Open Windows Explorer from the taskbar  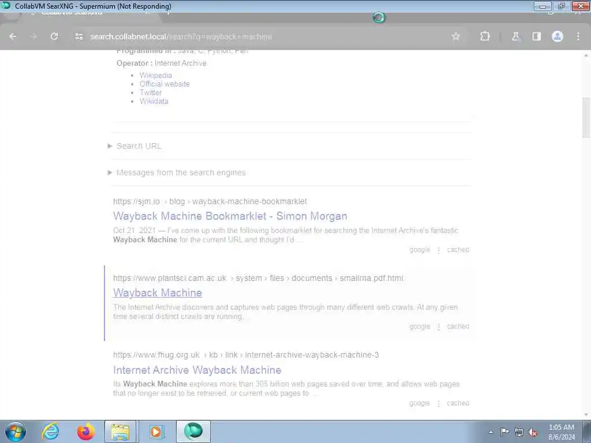(x=121, y=431)
